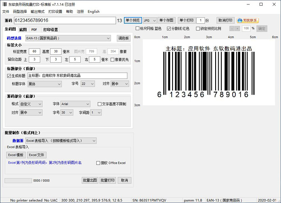Click the right margin 右 field
Image resolution: width=281 pixels, height=203 pixels.
pyautogui.click(x=94, y=60)
